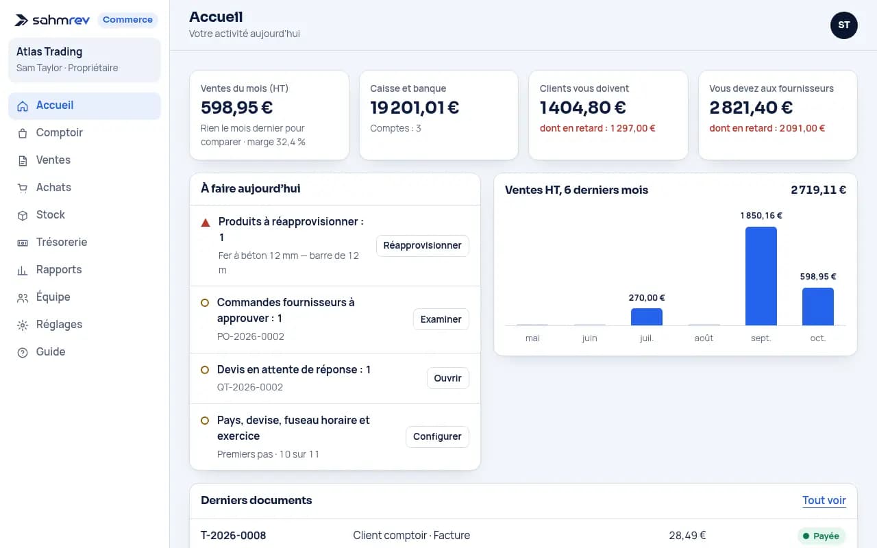
Task: Click the Achats cart icon
Action: [23, 188]
